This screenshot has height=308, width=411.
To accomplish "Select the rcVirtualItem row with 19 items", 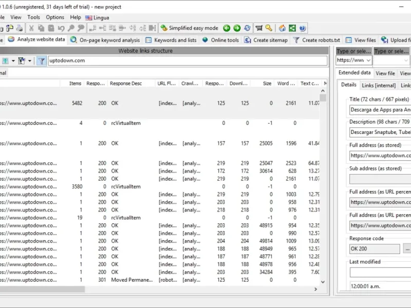I will coord(160,218).
